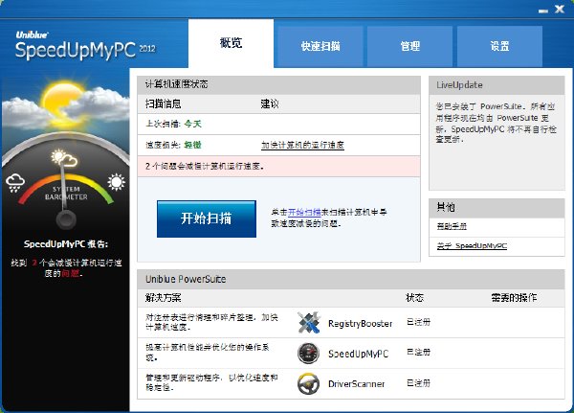The width and height of the screenshot is (574, 413).
Task: Open the 快速扫描 tab
Action: [x=320, y=46]
